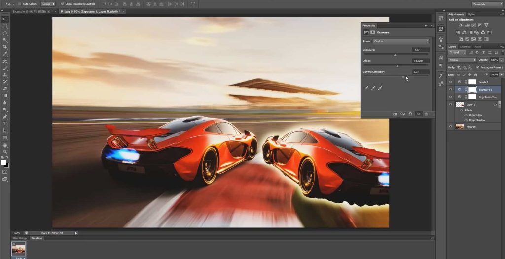Select the Hand tool

[5, 145]
